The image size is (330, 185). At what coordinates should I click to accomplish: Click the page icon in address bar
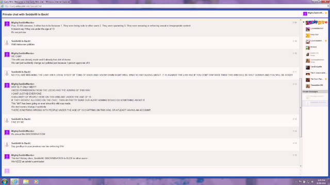(x=2, y=6)
